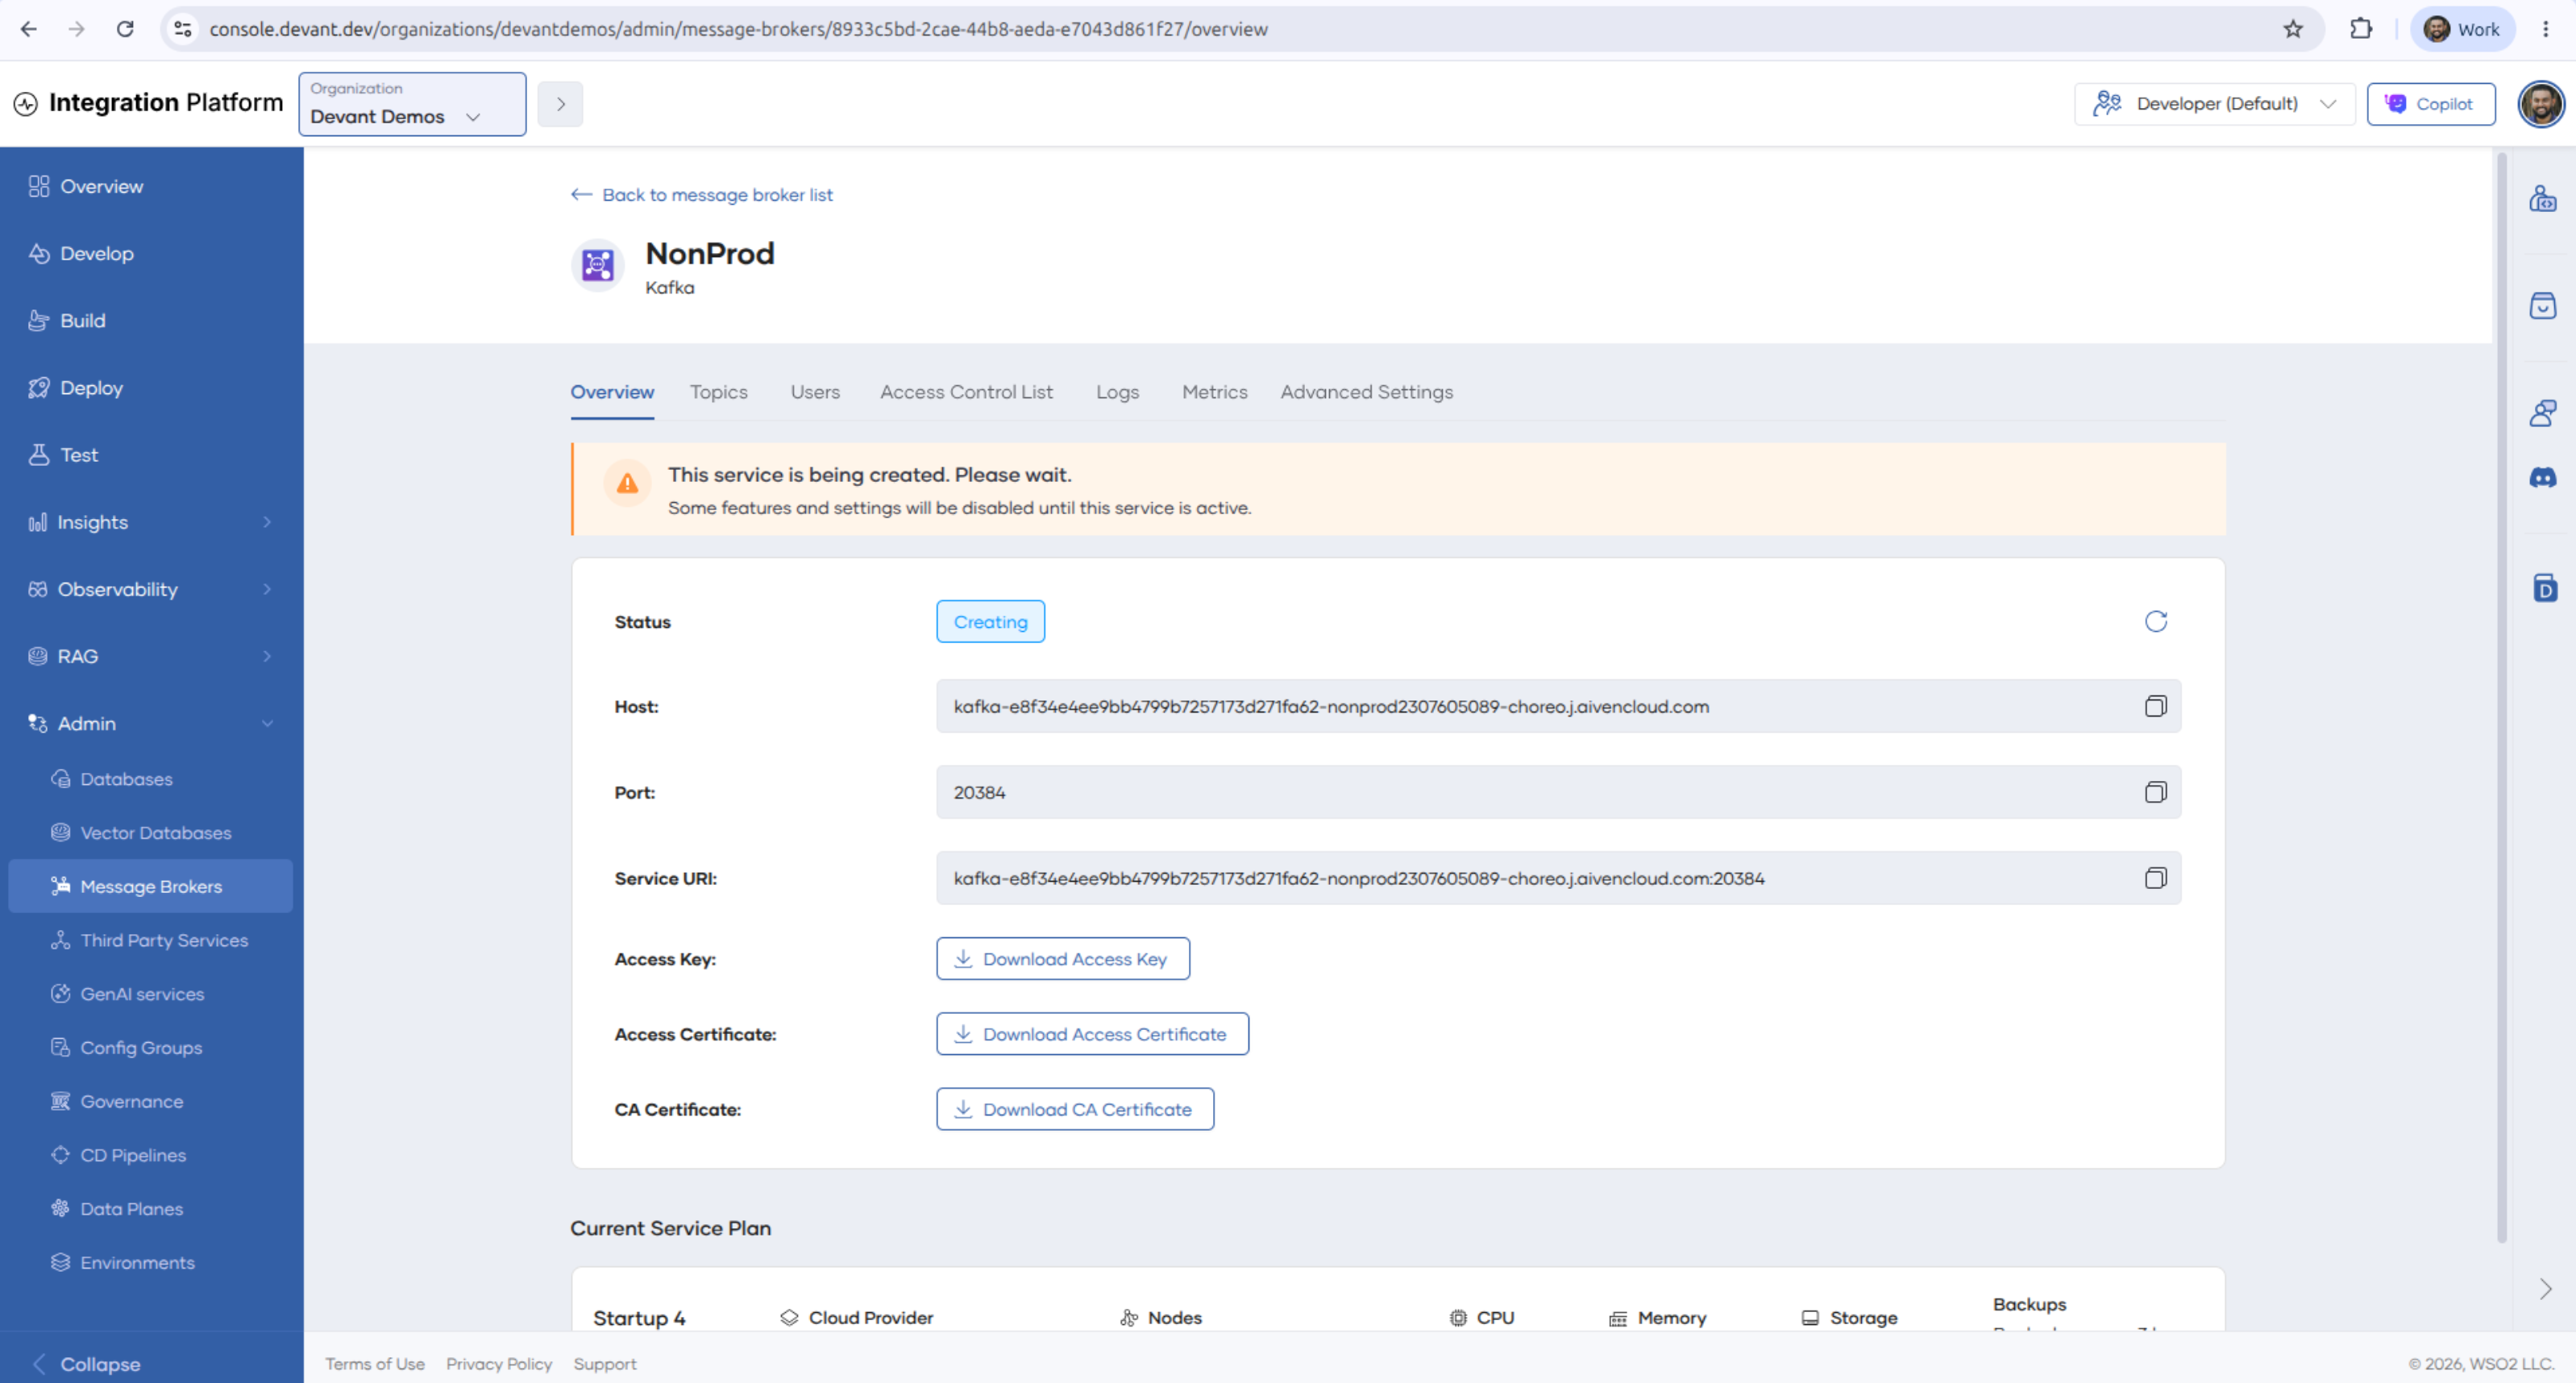Expand the RAG menu
Screen dimensions: 2576x1383
tap(151, 656)
